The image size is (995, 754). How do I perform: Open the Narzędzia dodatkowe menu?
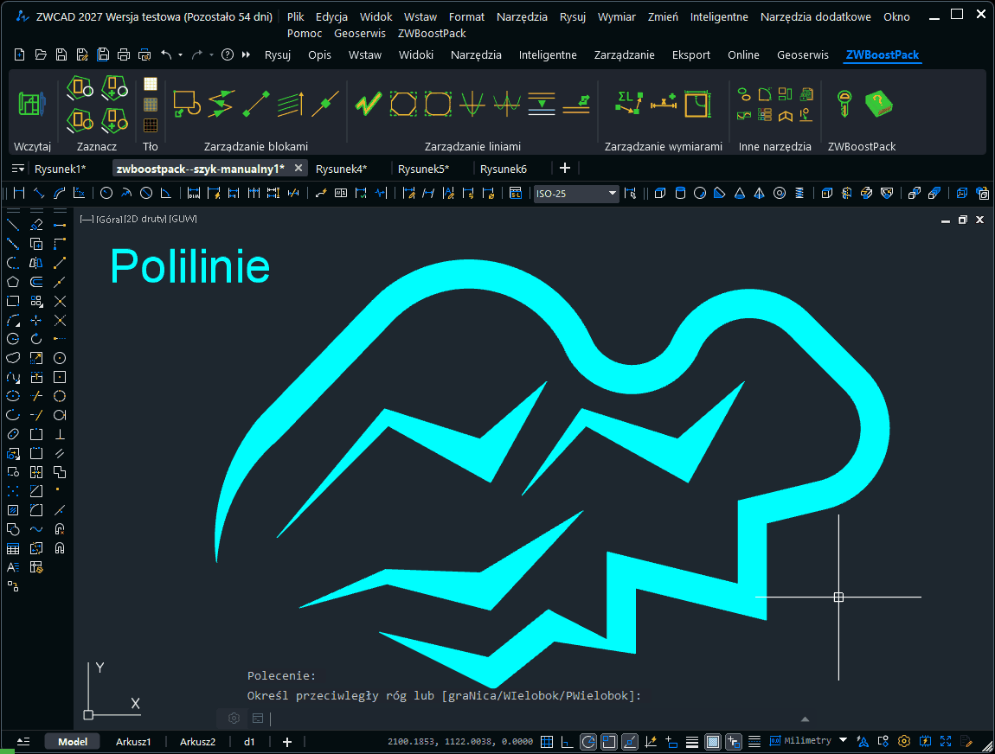click(x=815, y=16)
